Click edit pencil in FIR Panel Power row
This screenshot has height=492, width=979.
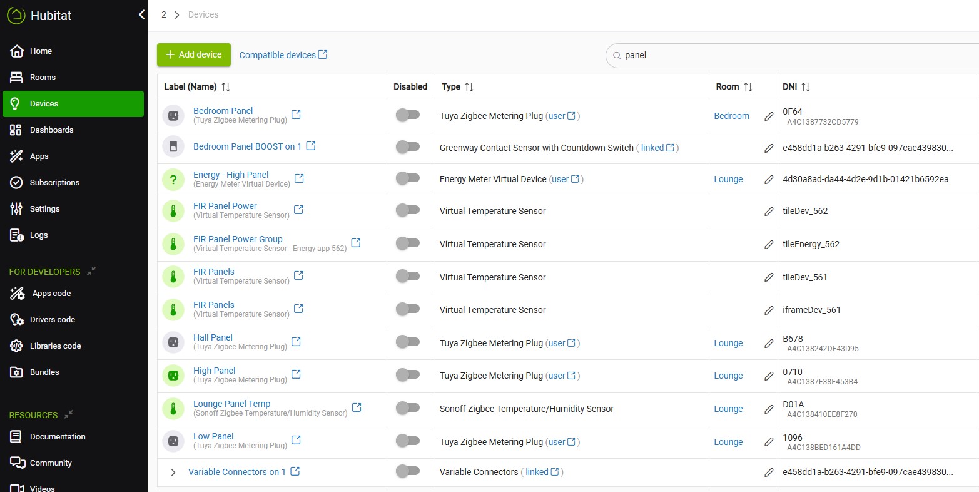(x=769, y=212)
